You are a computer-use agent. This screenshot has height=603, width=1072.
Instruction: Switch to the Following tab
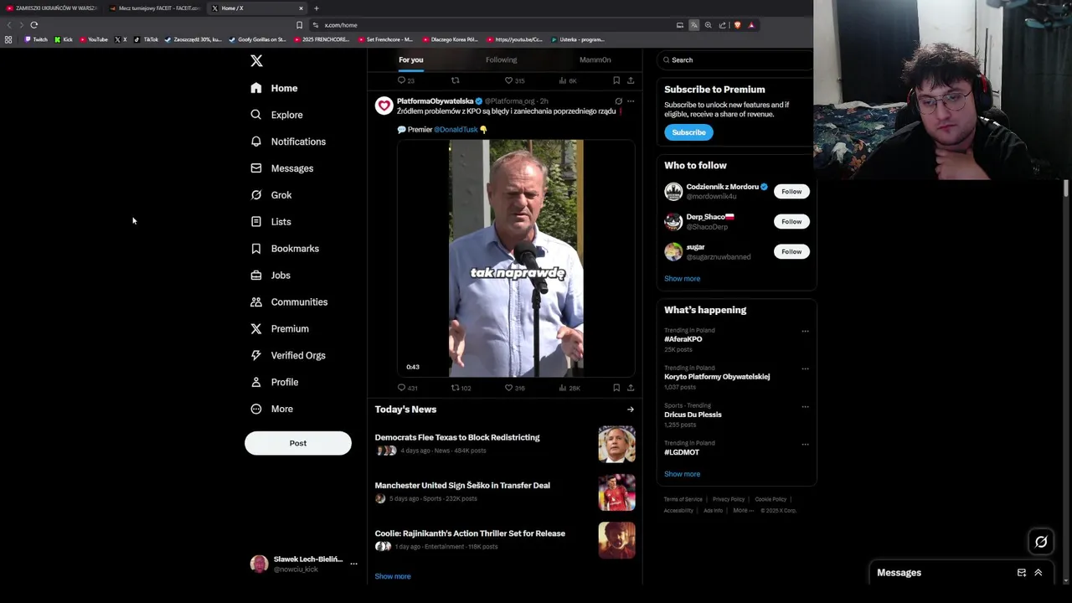pos(501,60)
